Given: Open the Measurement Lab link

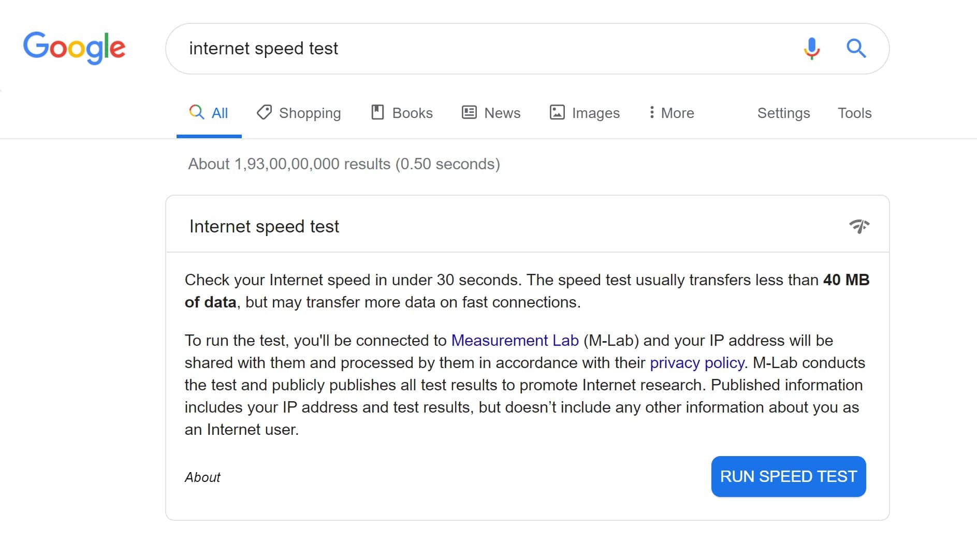Looking at the screenshot, I should (x=515, y=340).
